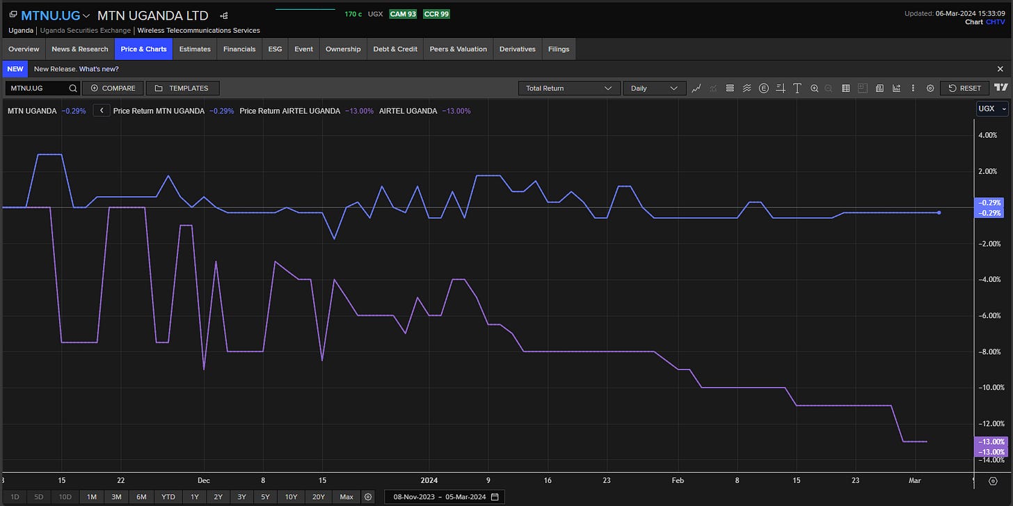Click the zoom out magnifier icon
This screenshot has width=1013, height=506.
828,88
